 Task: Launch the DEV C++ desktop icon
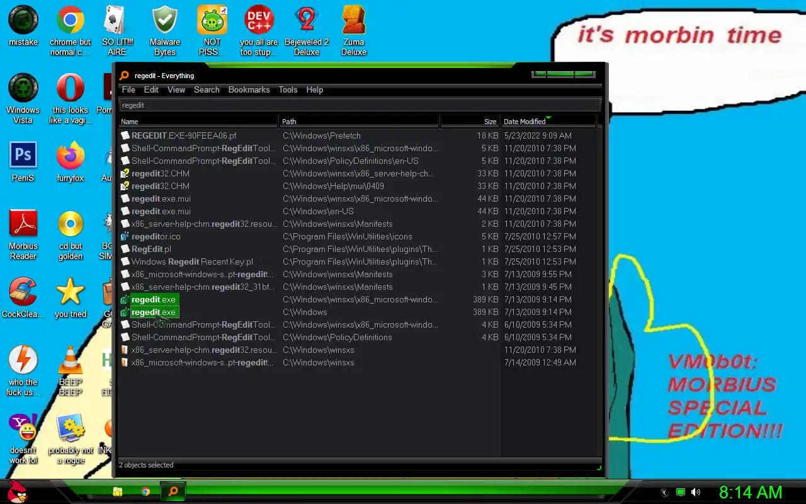[x=259, y=30]
